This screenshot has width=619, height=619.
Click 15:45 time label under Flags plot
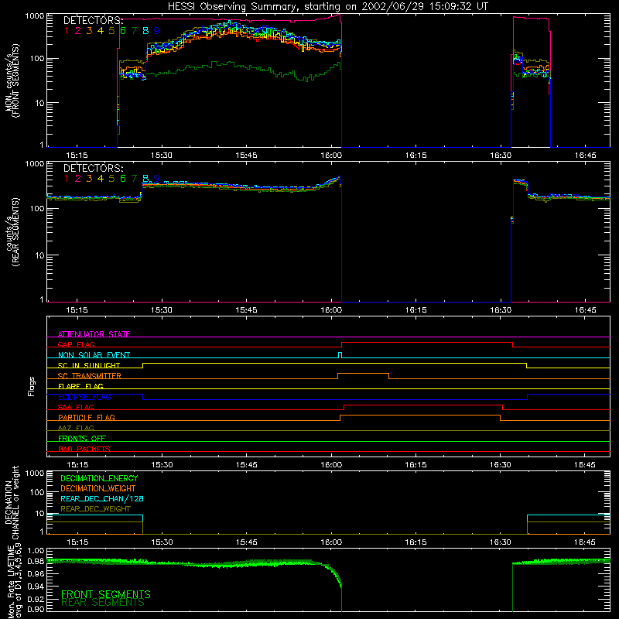click(247, 465)
